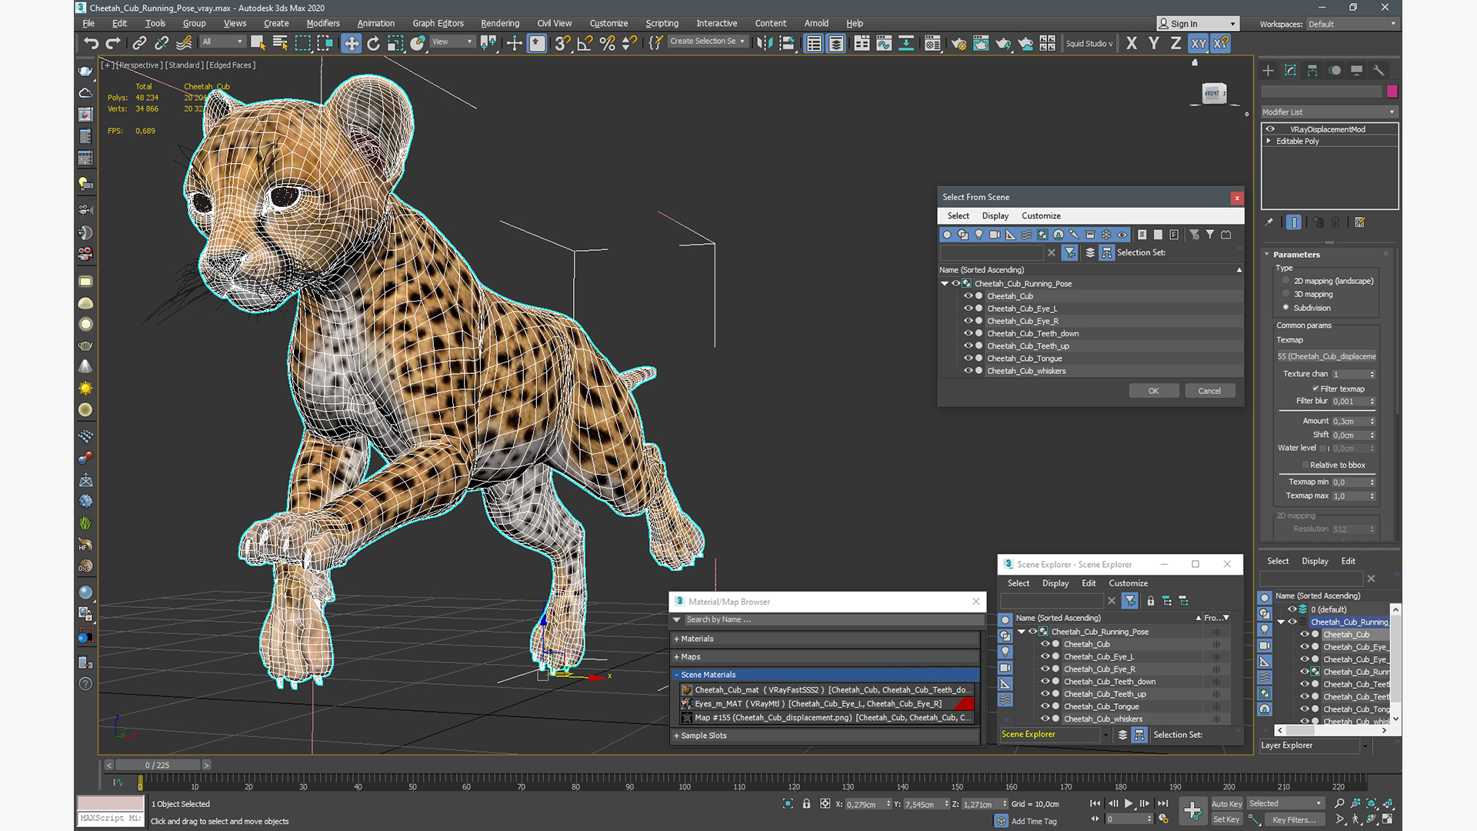Click the Sign In button

pyautogui.click(x=1198, y=24)
